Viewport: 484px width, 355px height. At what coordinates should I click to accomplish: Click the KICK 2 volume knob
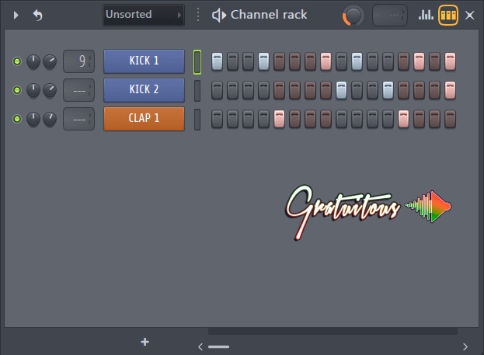coord(50,90)
